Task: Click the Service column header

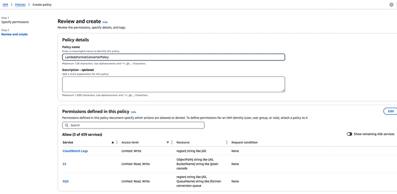Action: tap(68, 142)
